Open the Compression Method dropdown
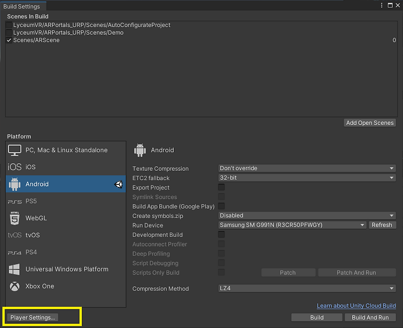The height and width of the screenshot is (328, 403). coord(307,289)
